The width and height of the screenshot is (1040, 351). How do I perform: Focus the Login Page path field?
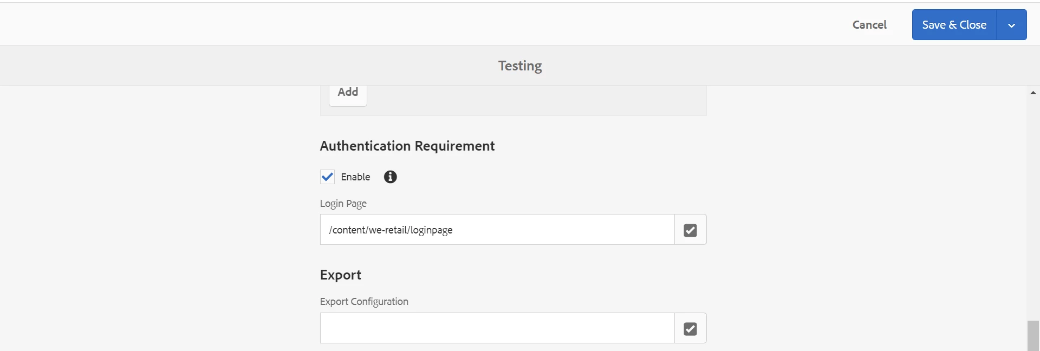[x=497, y=230]
